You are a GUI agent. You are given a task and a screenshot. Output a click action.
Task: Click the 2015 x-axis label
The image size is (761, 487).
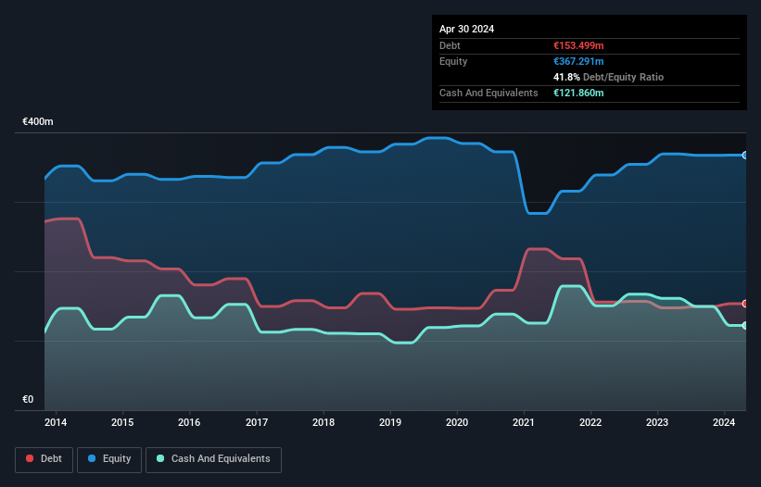[122, 422]
